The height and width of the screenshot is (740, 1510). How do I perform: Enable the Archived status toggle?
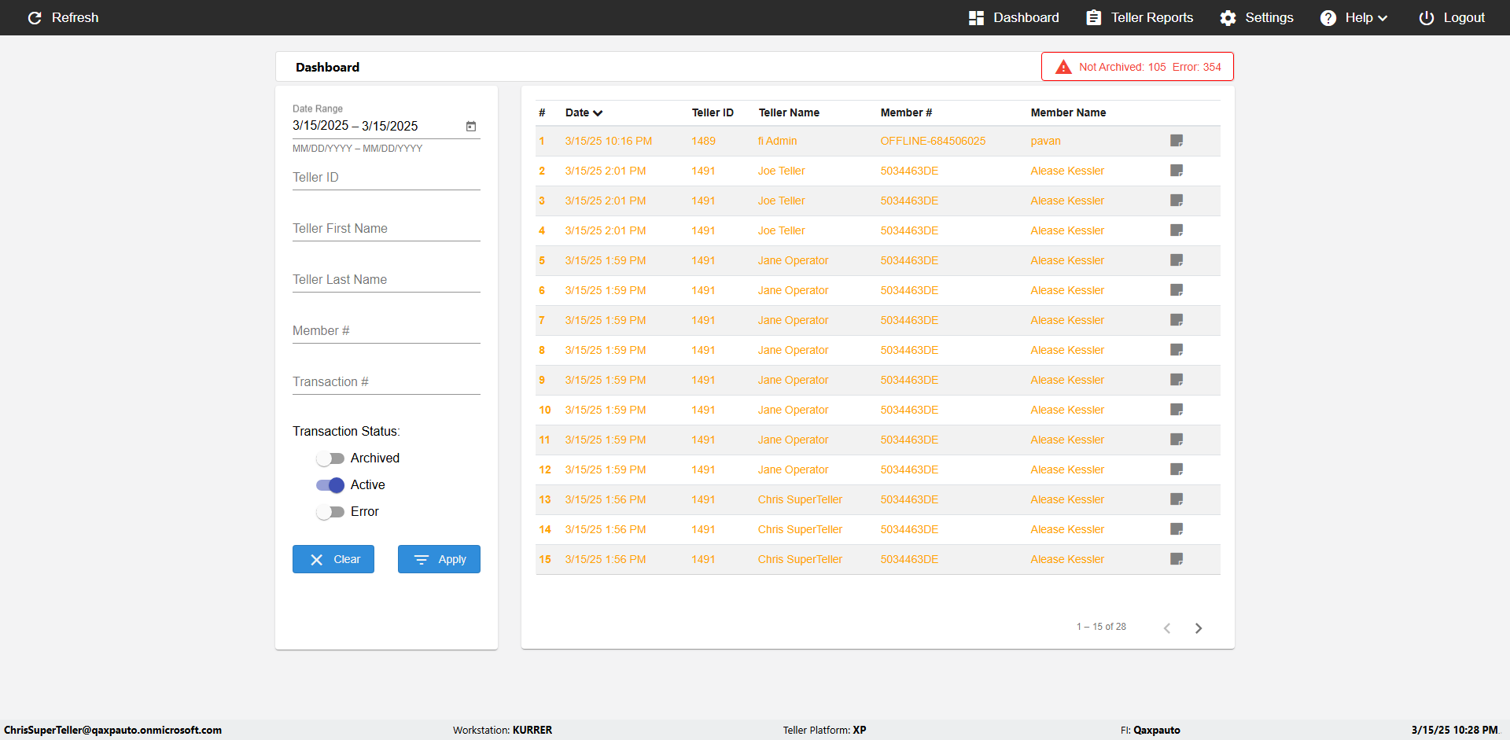[330, 458]
